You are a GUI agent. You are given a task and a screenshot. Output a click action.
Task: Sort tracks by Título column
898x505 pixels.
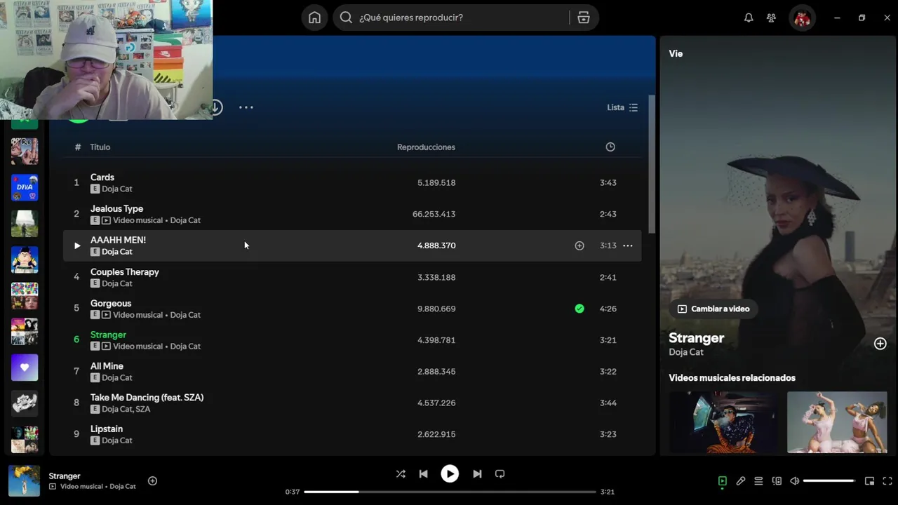(100, 147)
